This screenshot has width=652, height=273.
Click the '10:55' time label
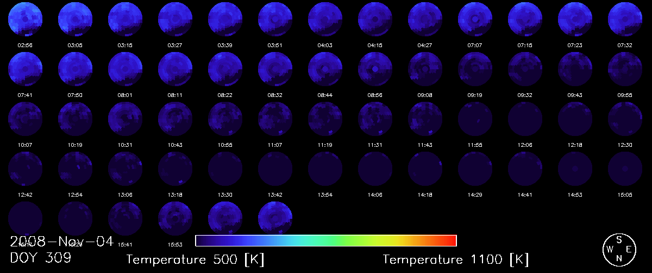[225, 145]
